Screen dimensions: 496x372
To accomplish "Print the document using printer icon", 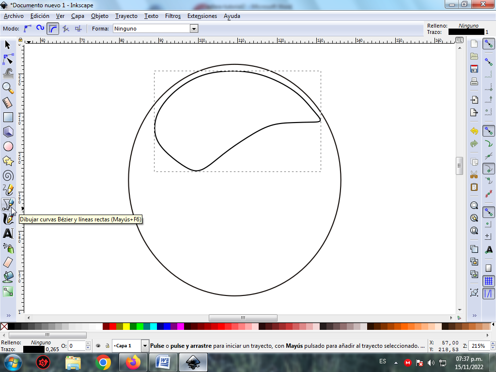I will (474, 81).
